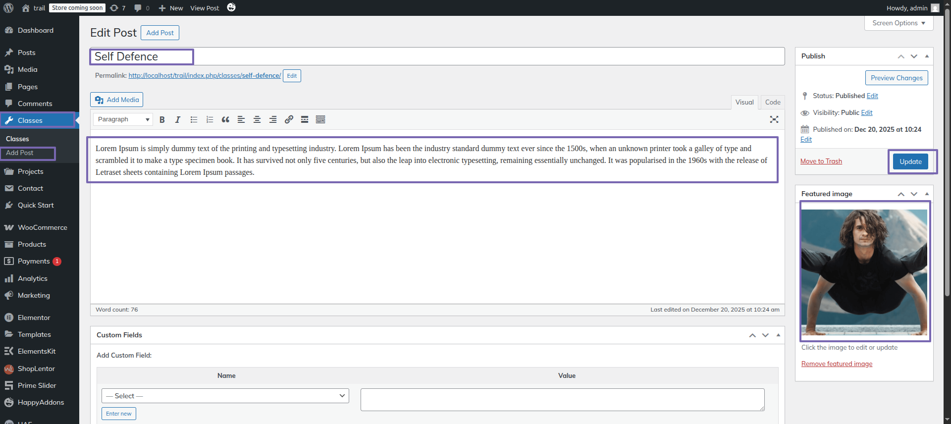Image resolution: width=951 pixels, height=424 pixels.
Task: Expand Screen Options panel
Action: (898, 23)
